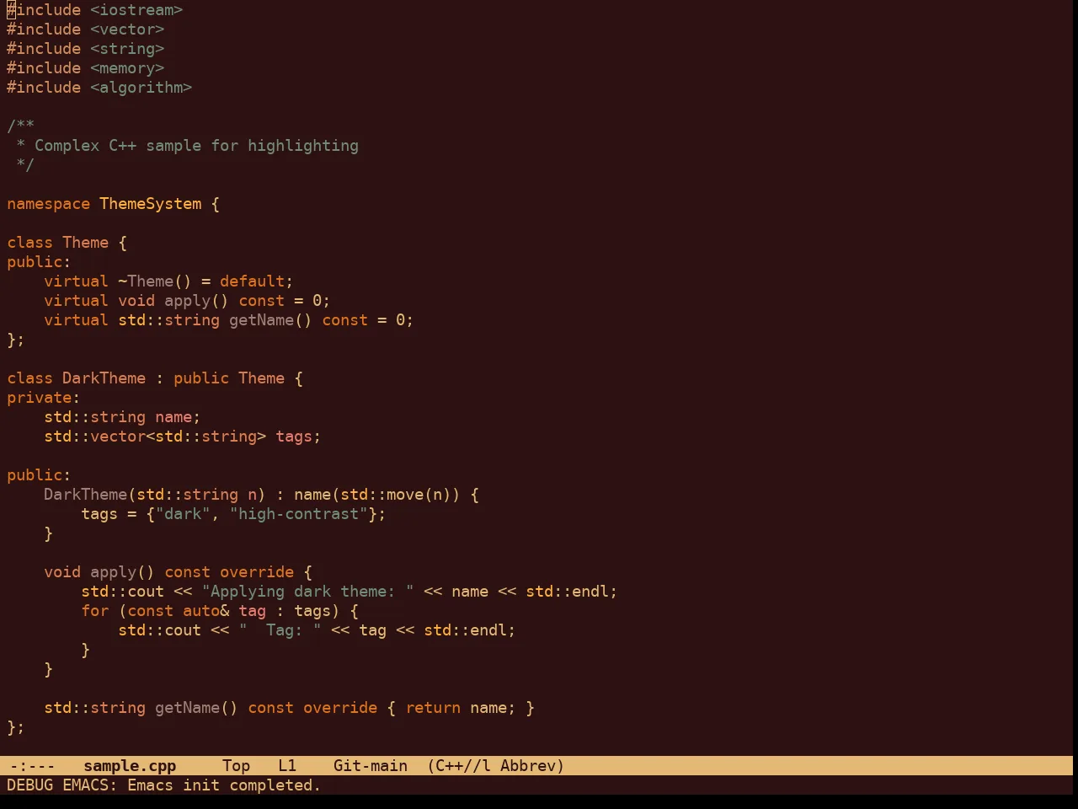Click the echo area message 'Emacs init completed.'
The width and height of the screenshot is (1078, 809).
pos(224,785)
